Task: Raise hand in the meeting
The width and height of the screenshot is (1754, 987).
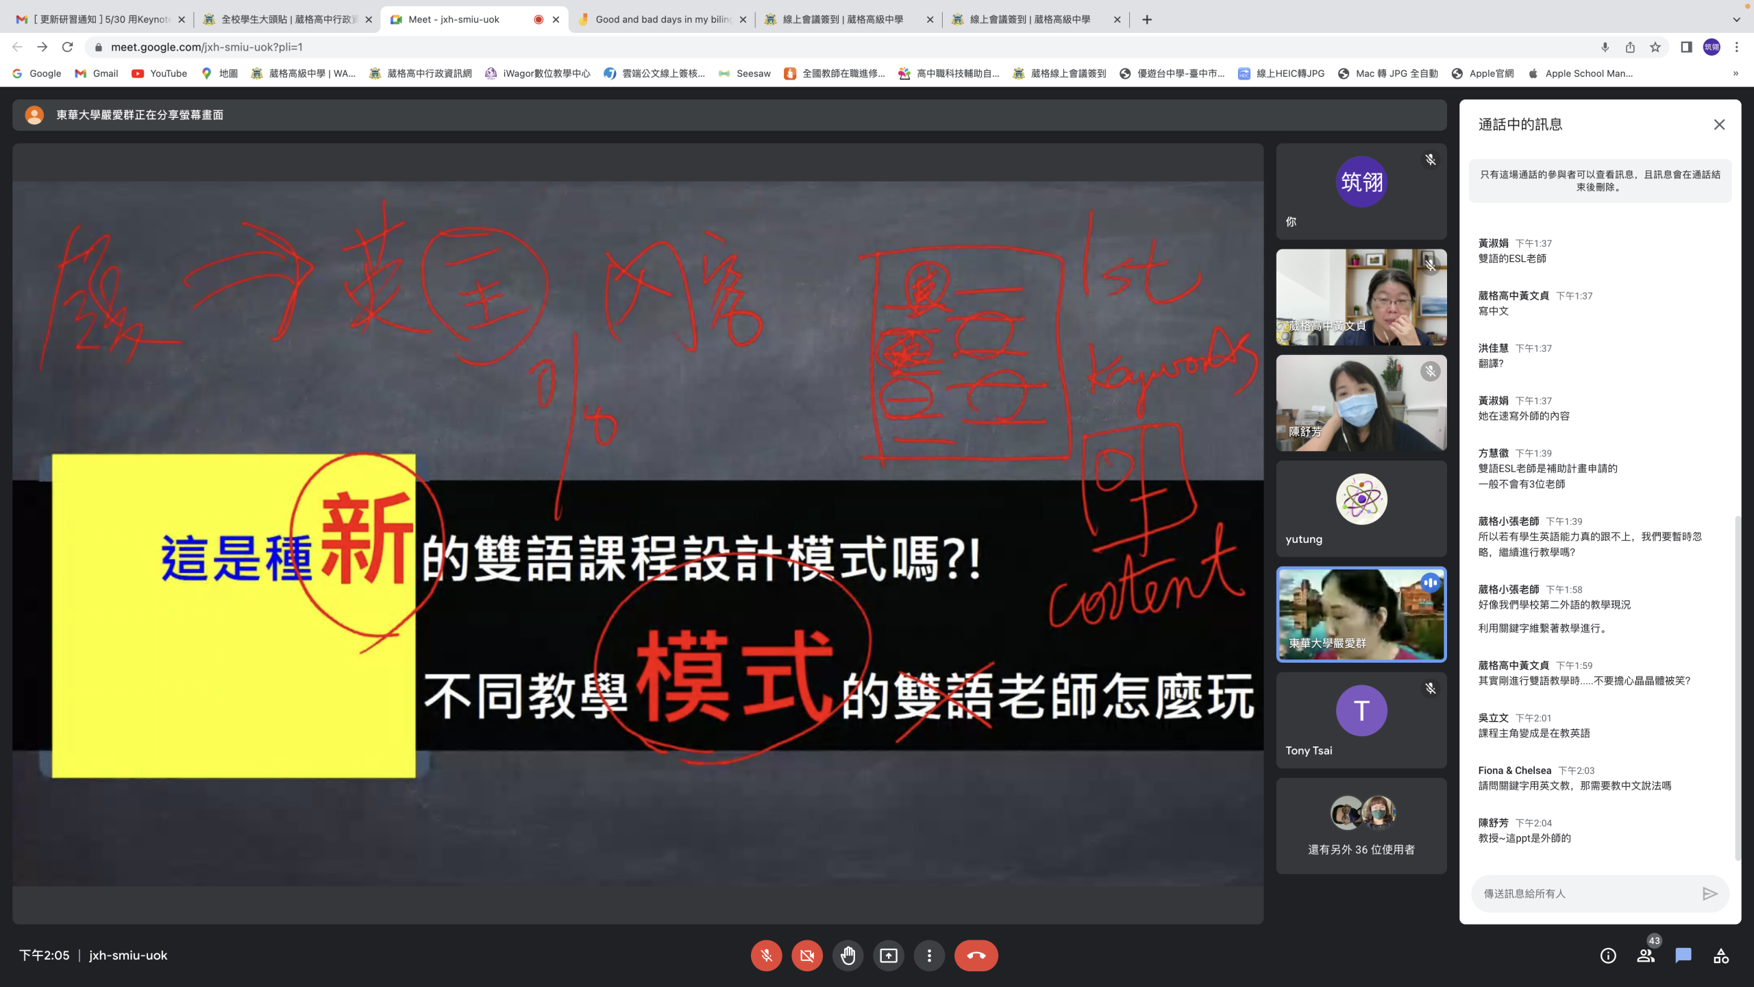Action: [x=848, y=955]
